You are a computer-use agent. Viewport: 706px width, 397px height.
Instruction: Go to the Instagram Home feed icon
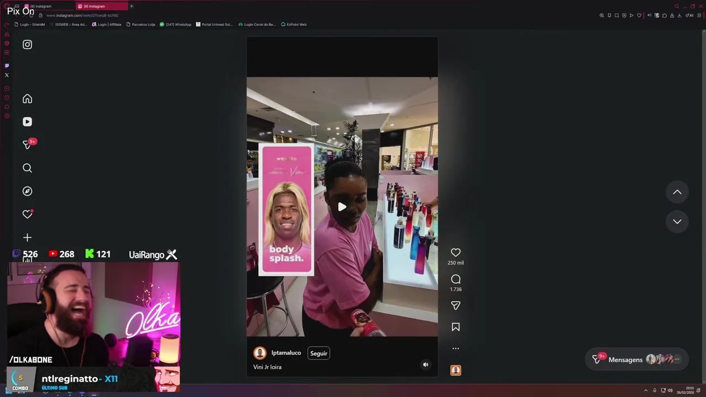(27, 99)
